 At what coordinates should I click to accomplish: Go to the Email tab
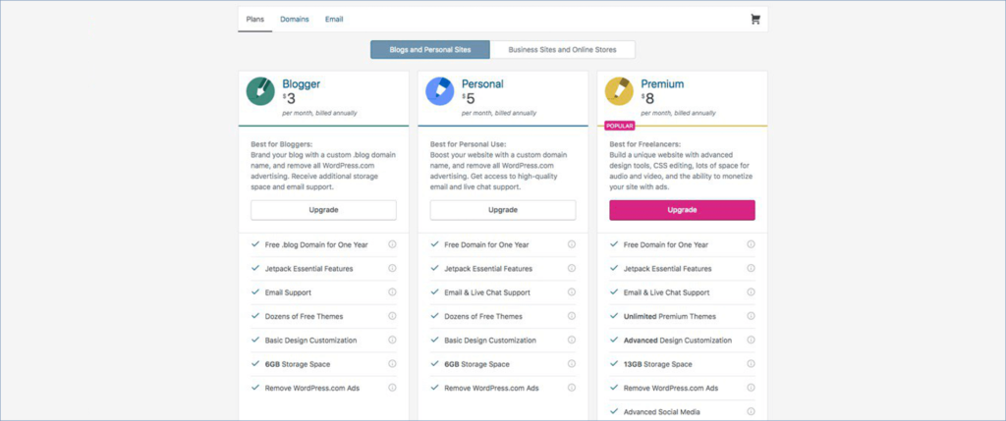[334, 19]
